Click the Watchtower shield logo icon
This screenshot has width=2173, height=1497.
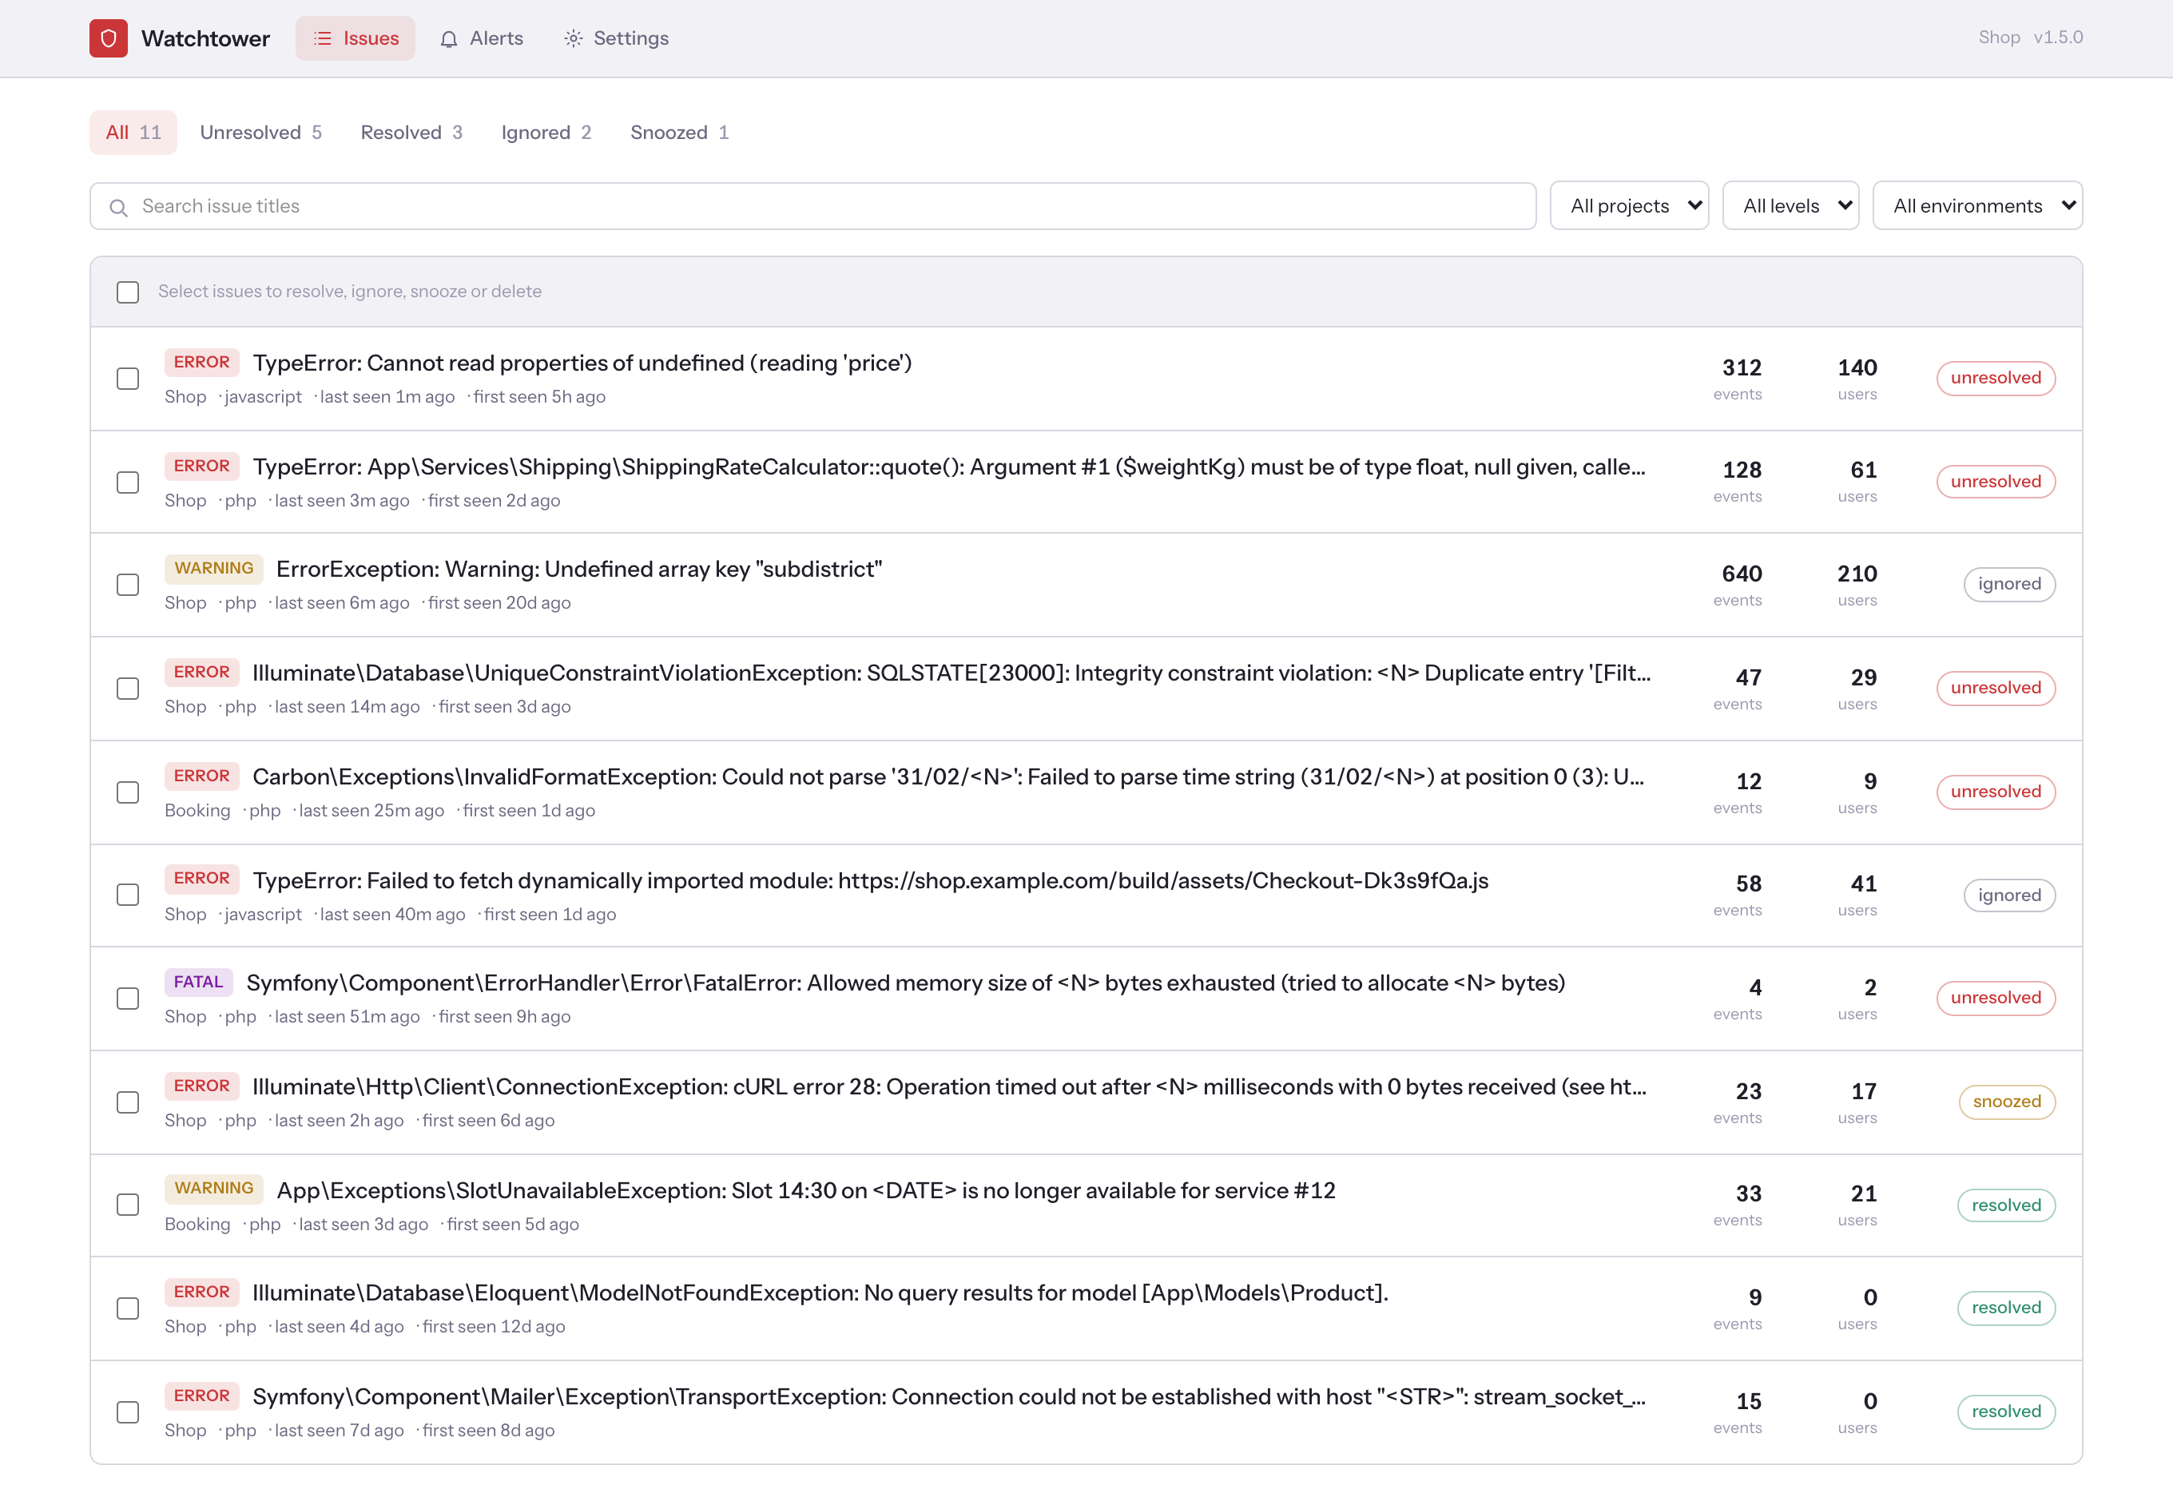109,38
